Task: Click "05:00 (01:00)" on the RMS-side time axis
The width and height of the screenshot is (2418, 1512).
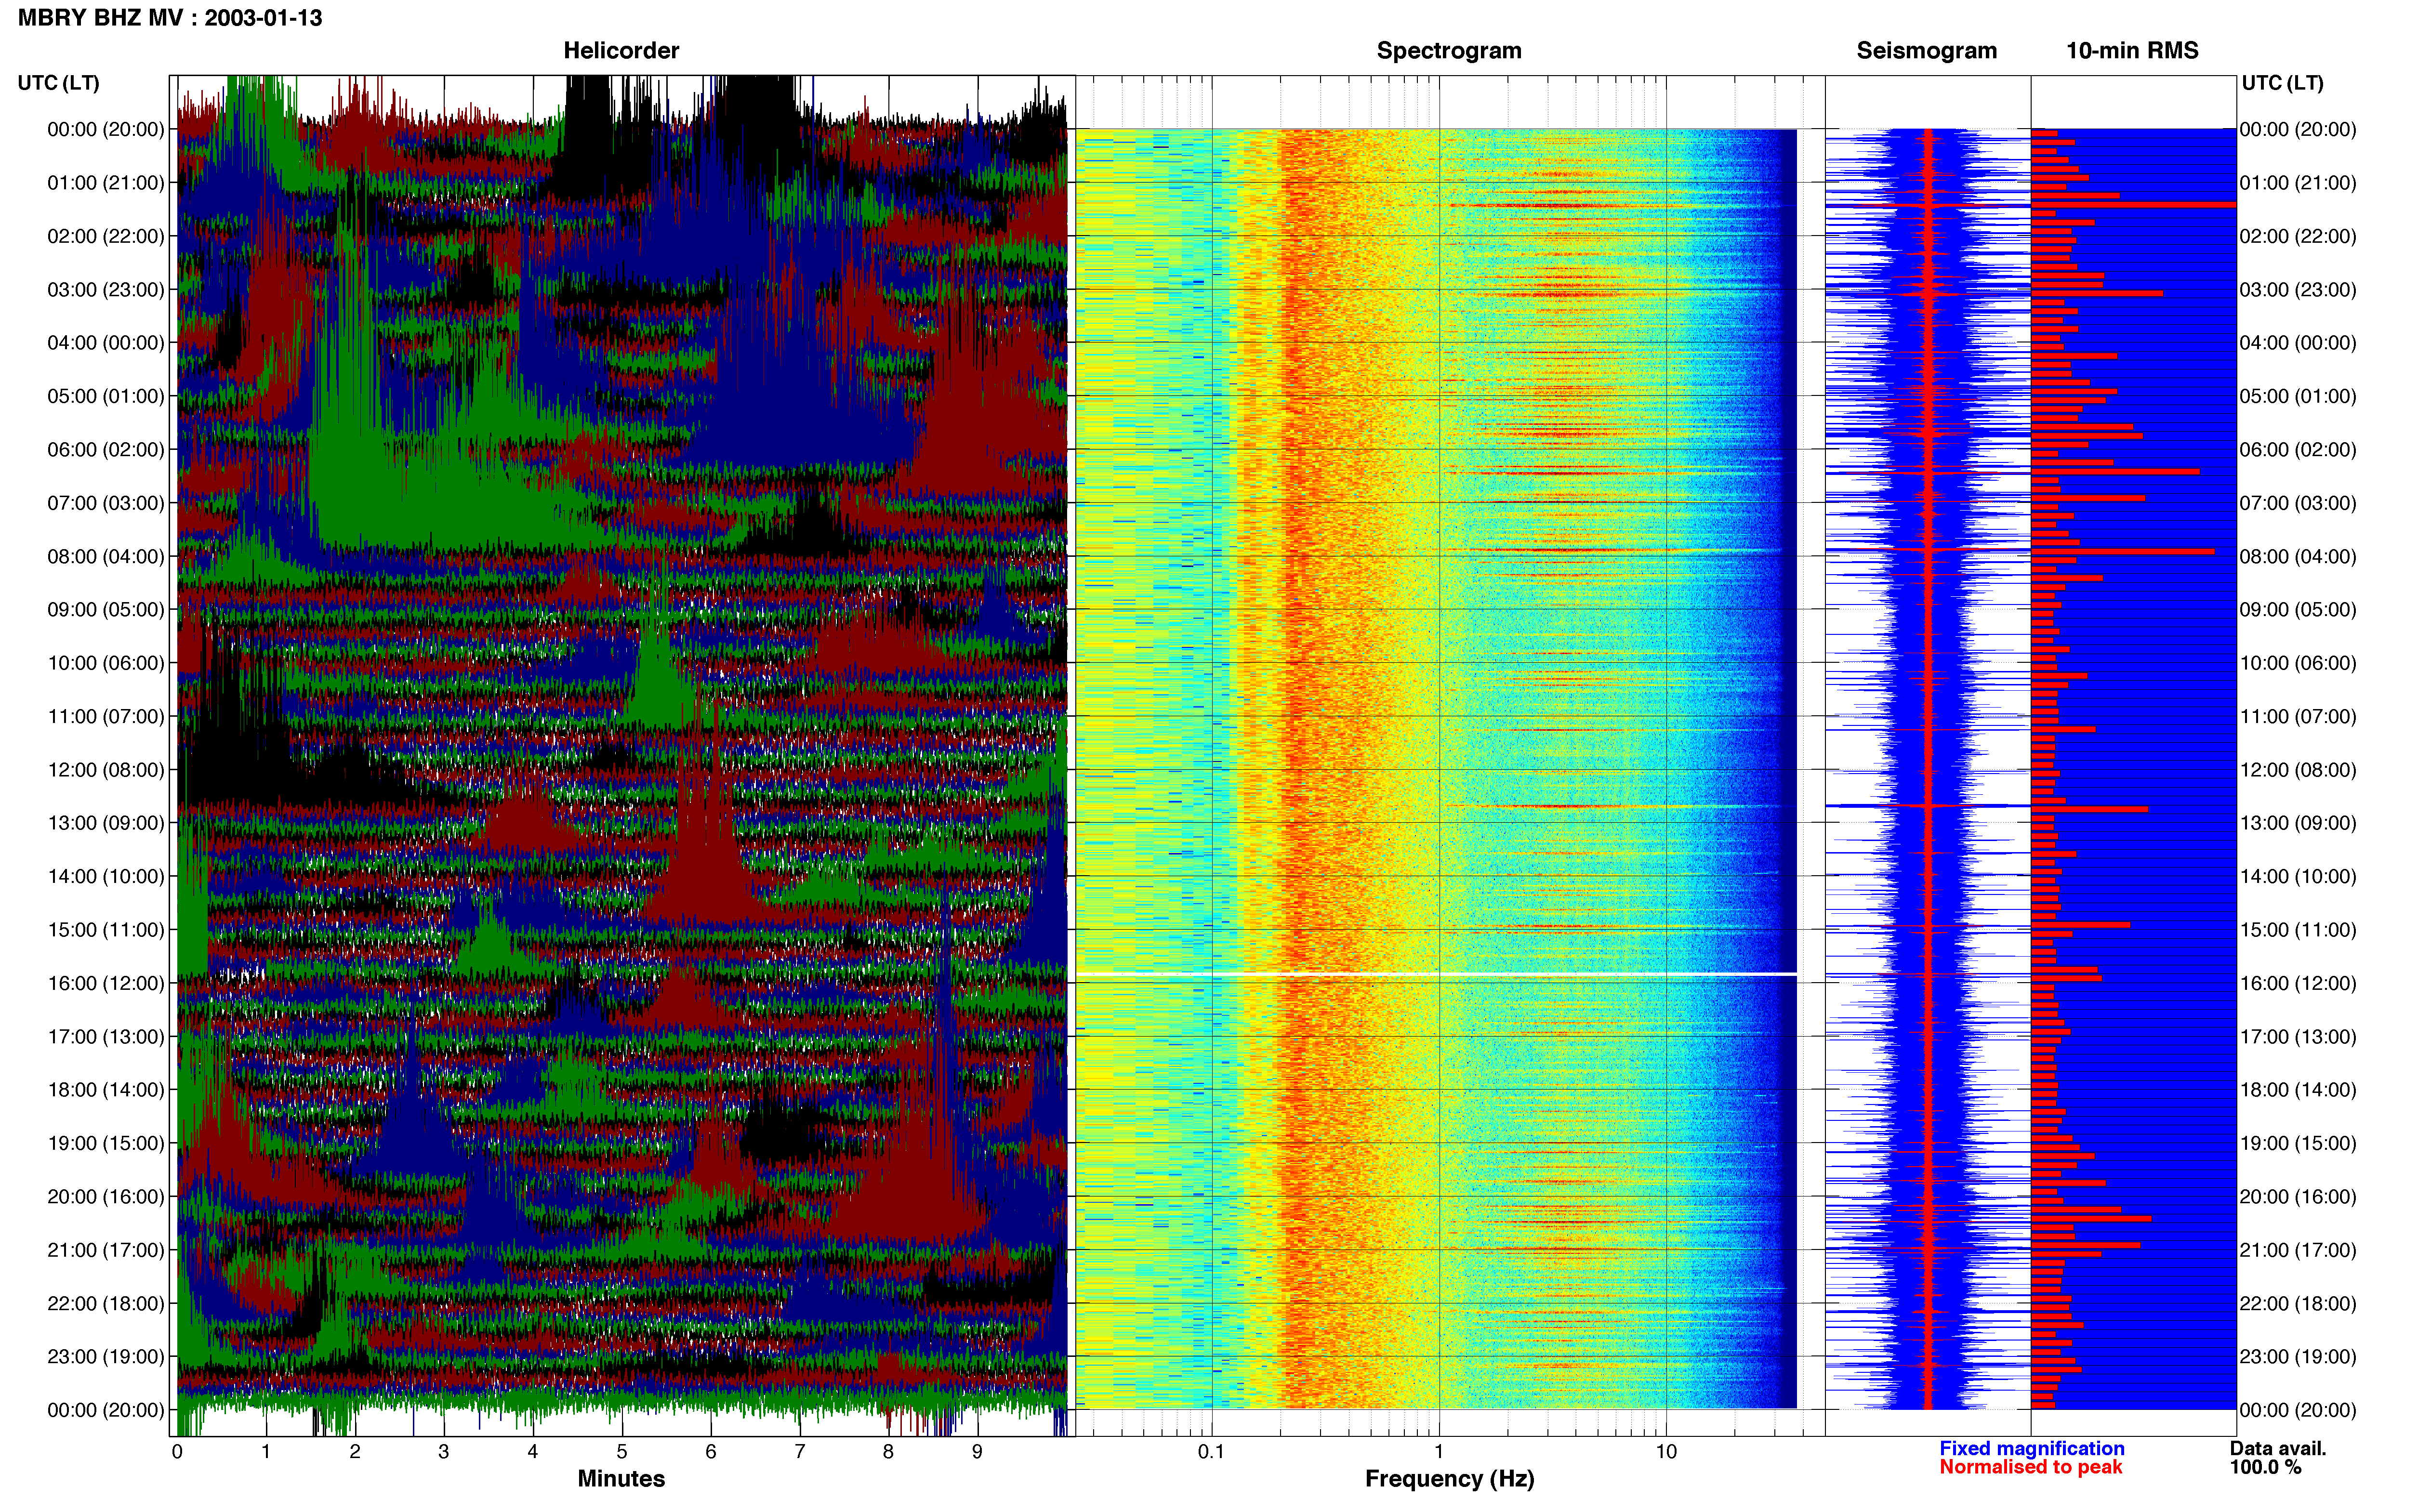Action: [2298, 397]
